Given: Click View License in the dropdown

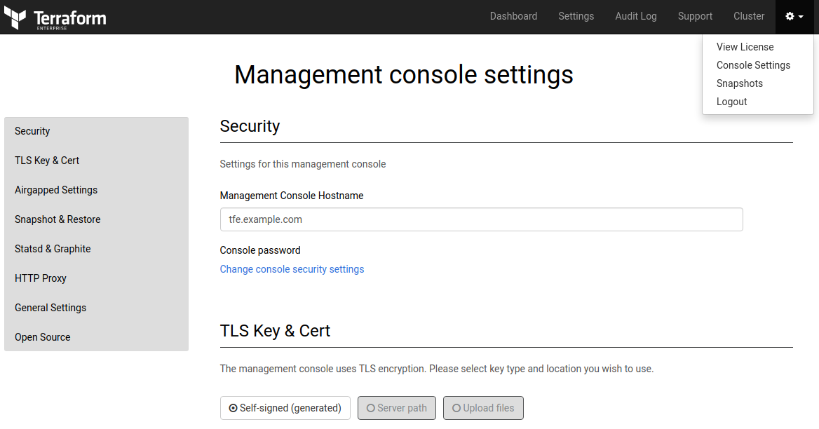Looking at the screenshot, I should [745, 47].
